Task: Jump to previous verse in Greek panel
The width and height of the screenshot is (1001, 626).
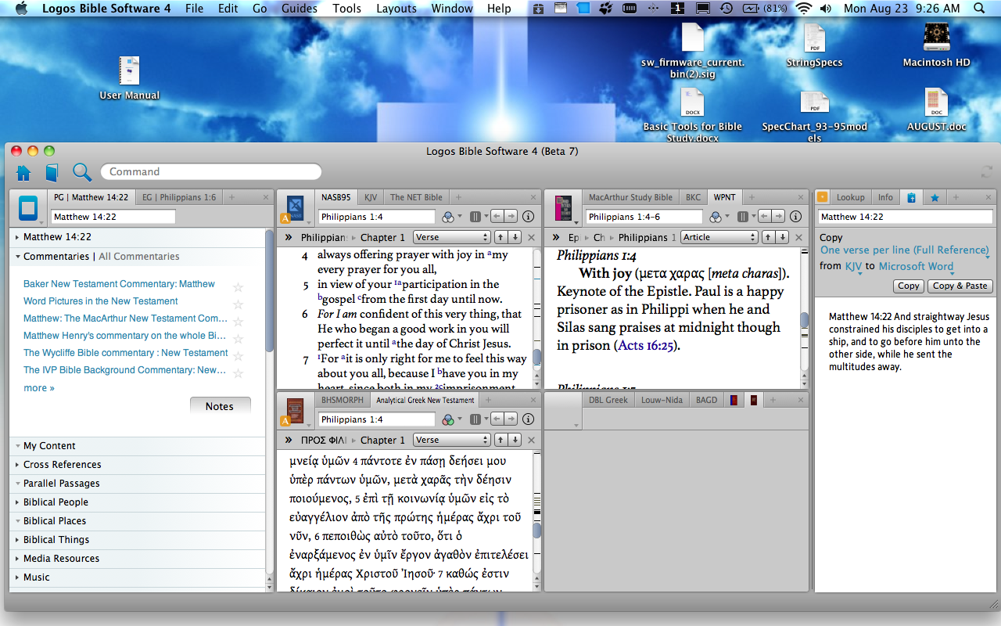Action: click(500, 440)
